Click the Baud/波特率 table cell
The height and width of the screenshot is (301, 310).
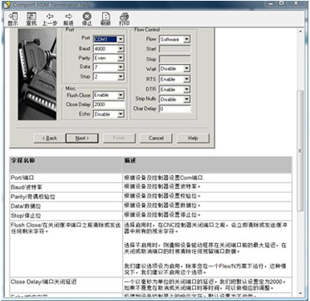[x=66, y=187]
